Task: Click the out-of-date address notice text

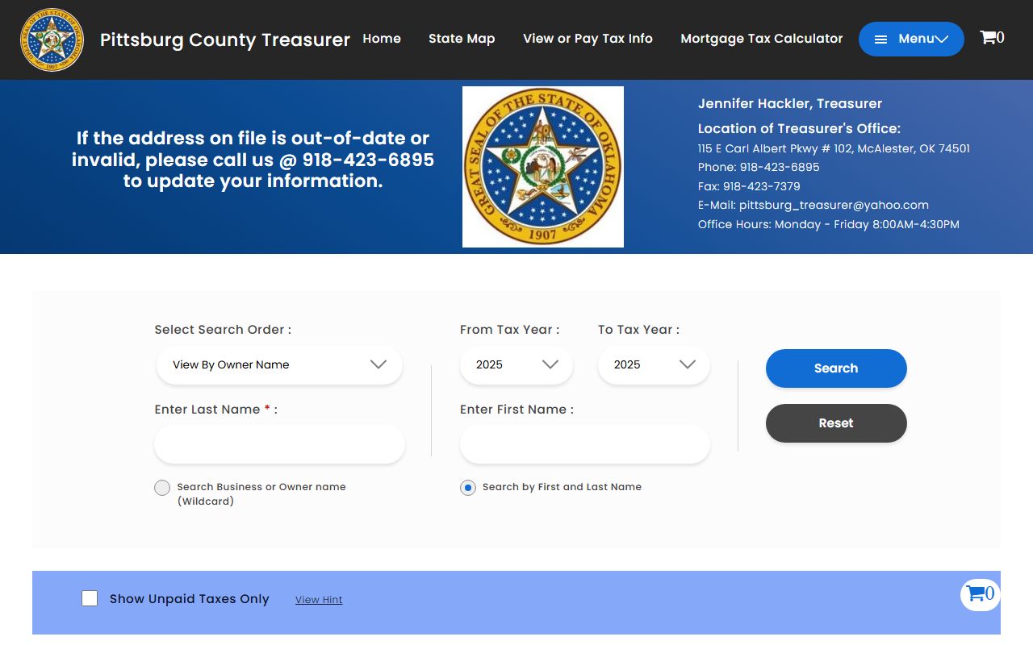Action: pyautogui.click(x=253, y=160)
